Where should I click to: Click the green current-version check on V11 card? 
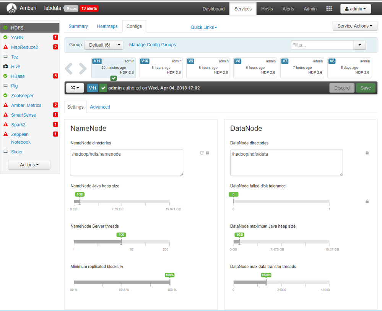click(x=114, y=78)
